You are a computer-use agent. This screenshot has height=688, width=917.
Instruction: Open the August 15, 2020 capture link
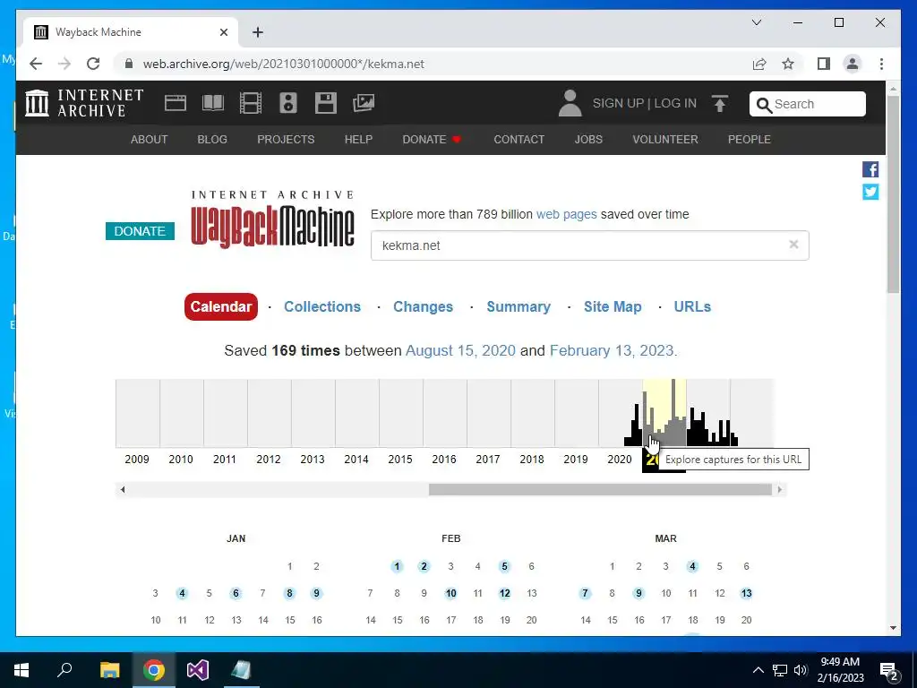[460, 350]
